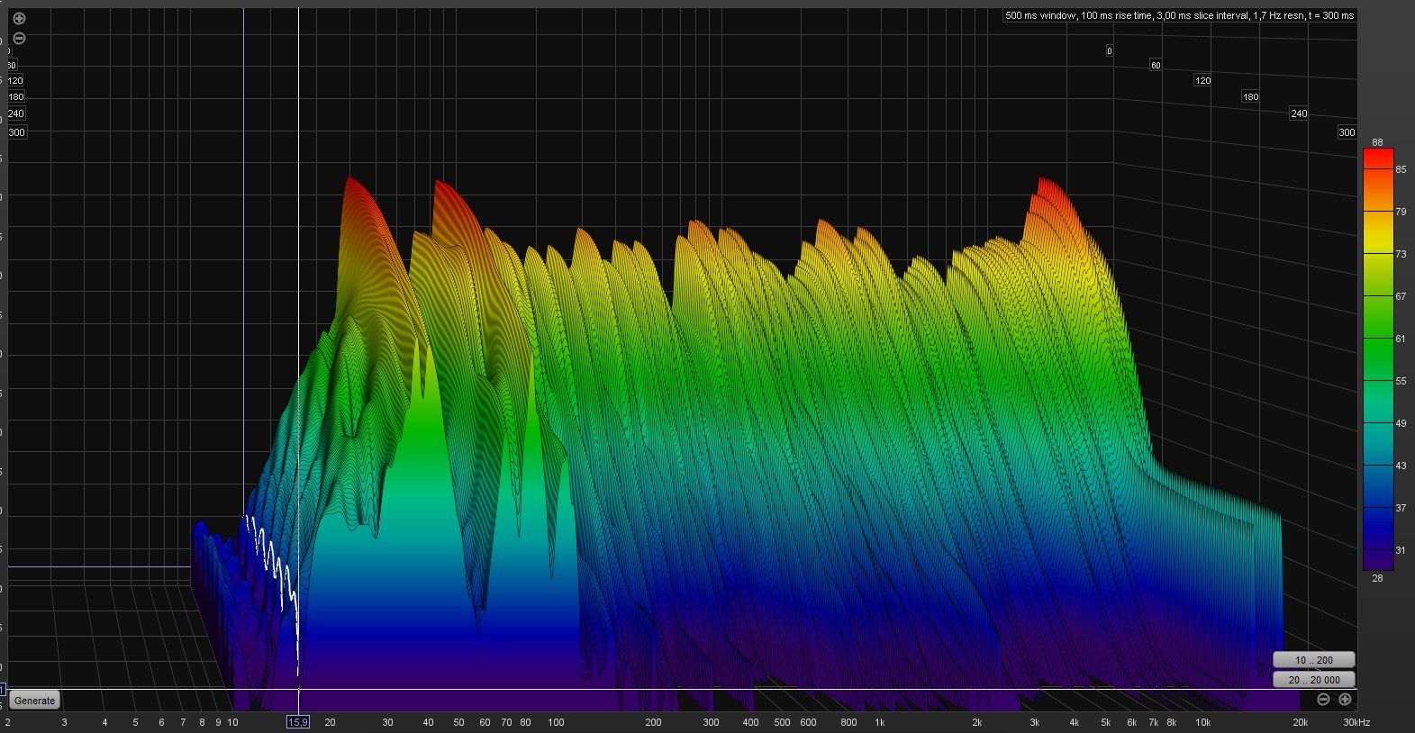The image size is (1415, 733).
Task: Click the 1k label on the frequency axis
Action: click(879, 722)
